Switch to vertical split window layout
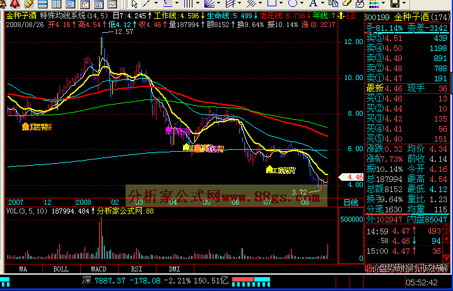Viewport: 453px width, 291px height. 56,3
